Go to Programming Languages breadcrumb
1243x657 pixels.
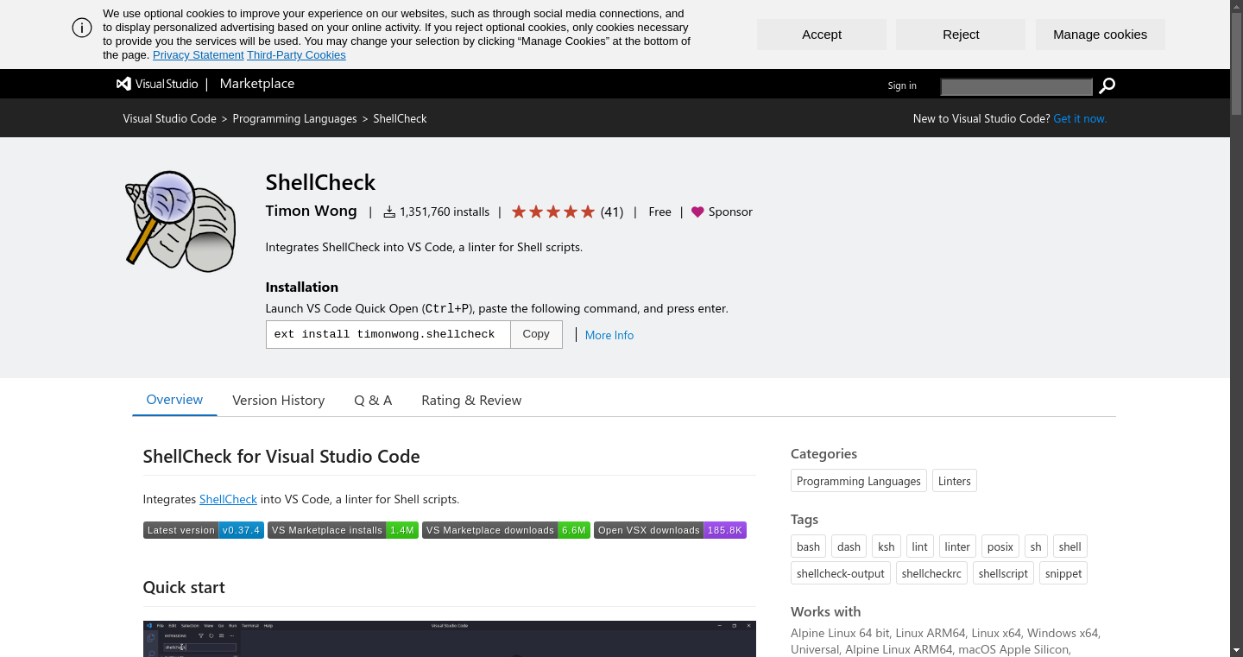coord(294,118)
